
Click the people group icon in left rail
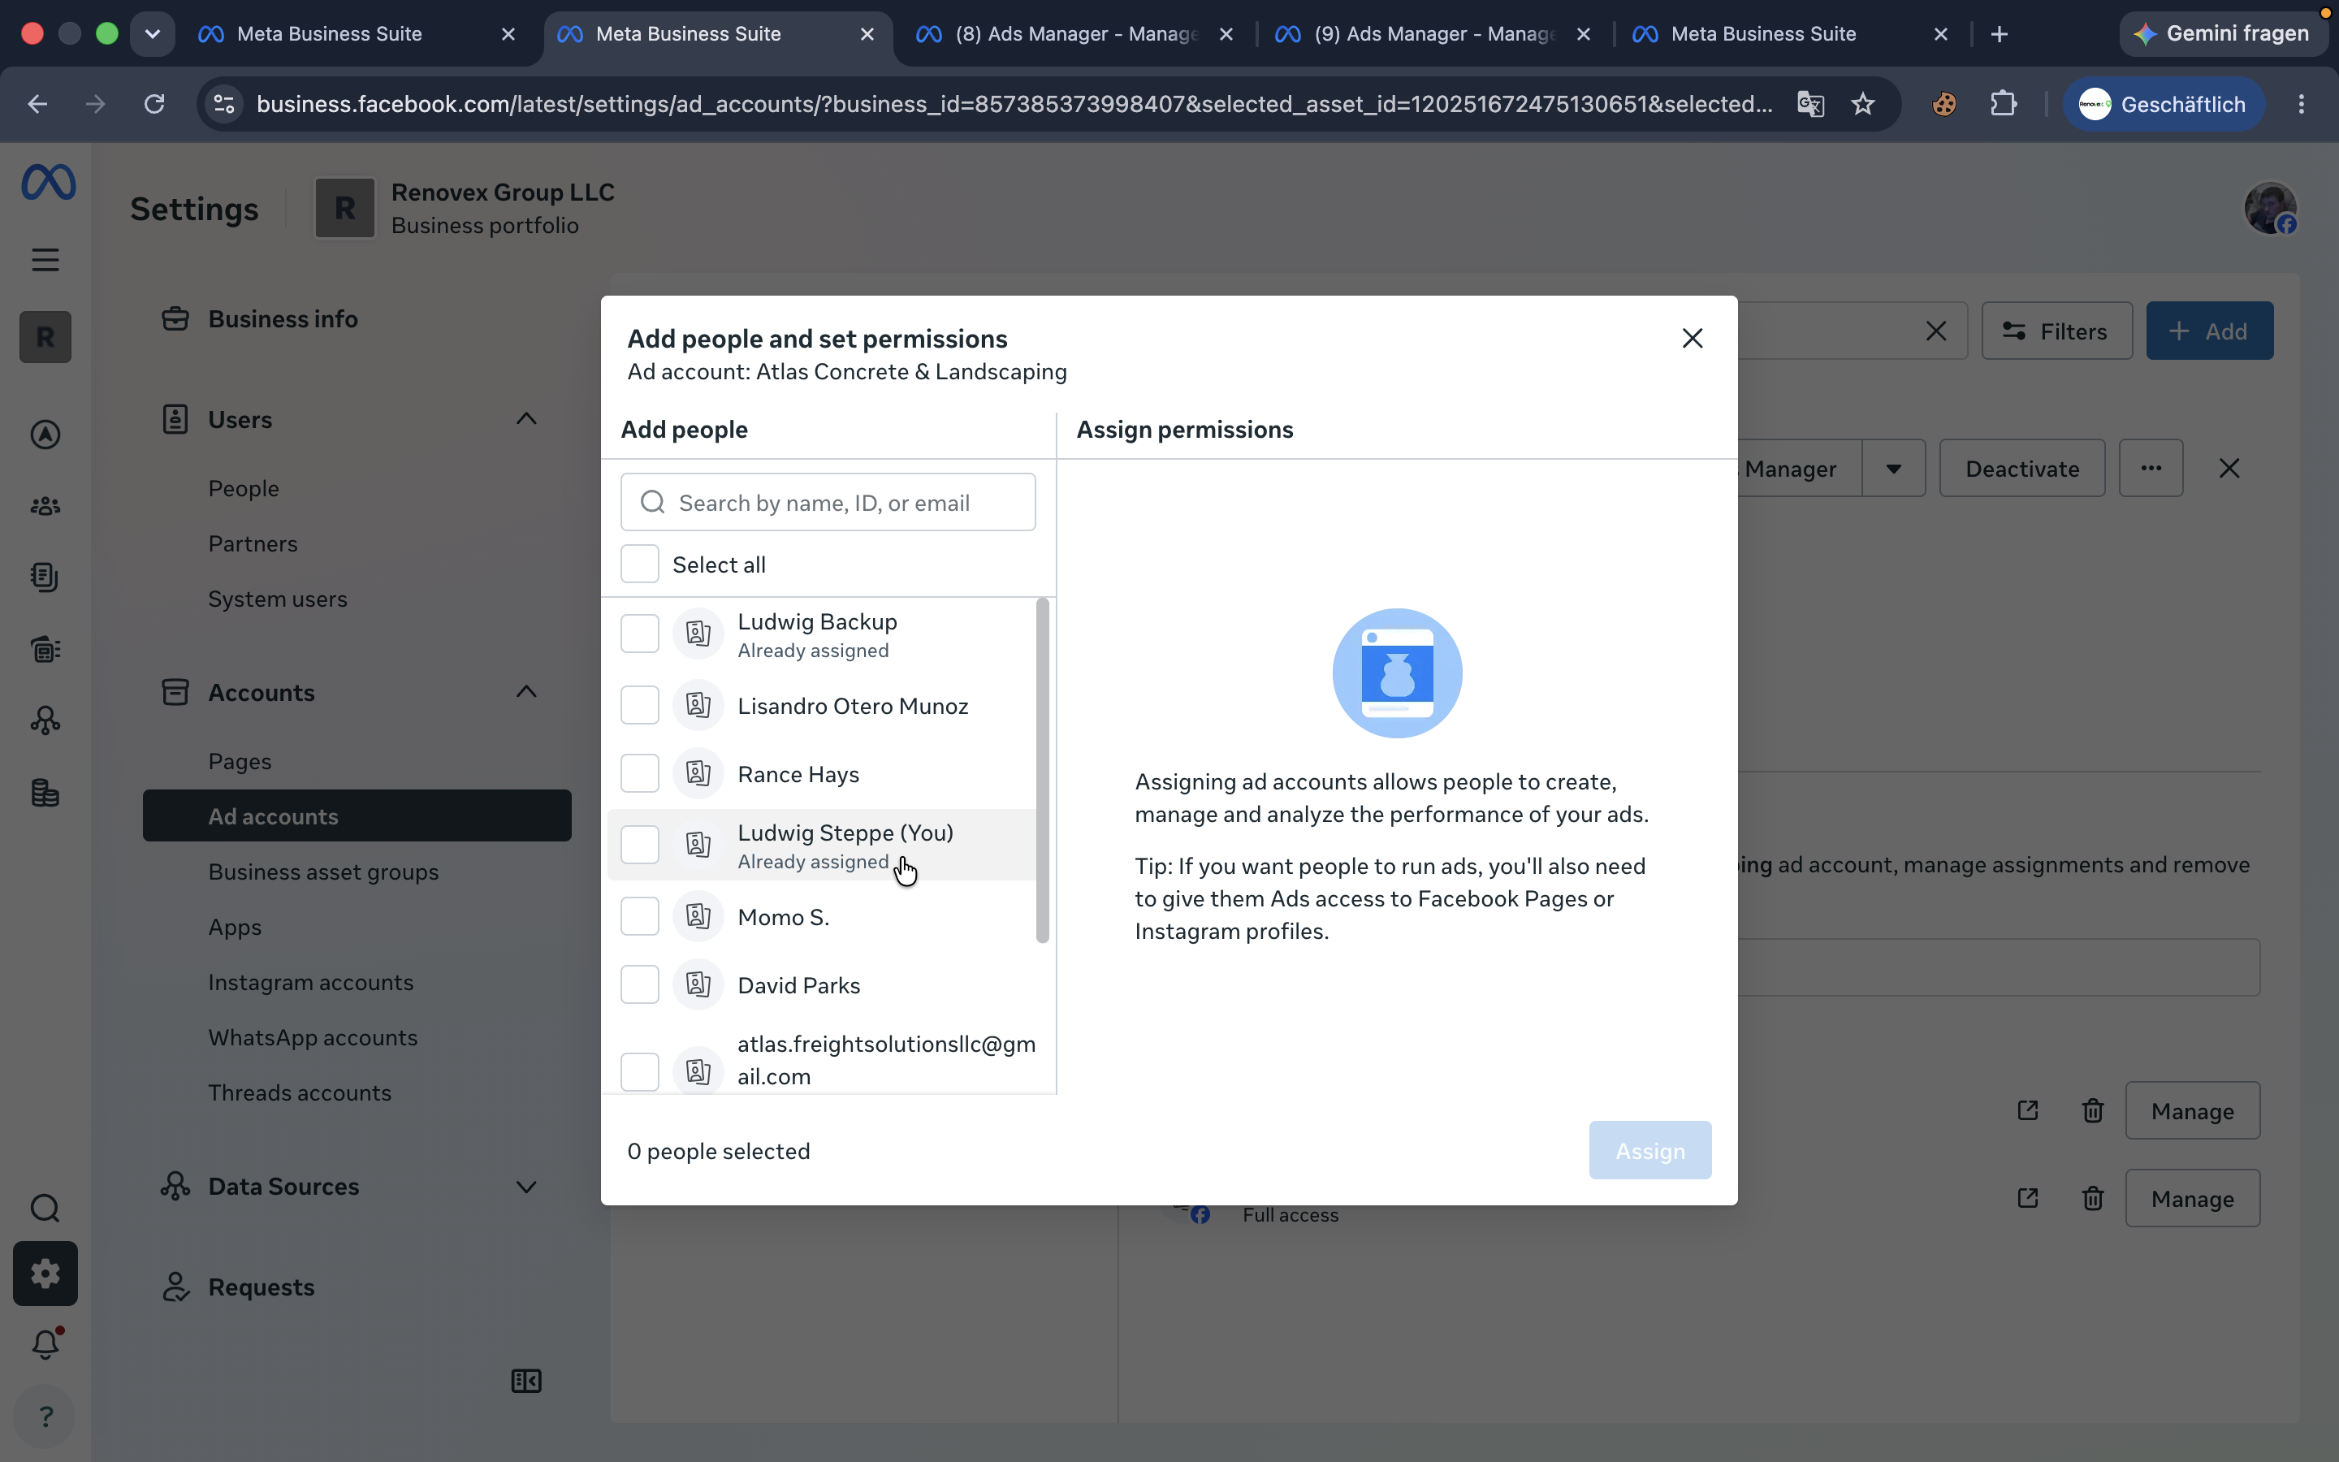point(45,506)
